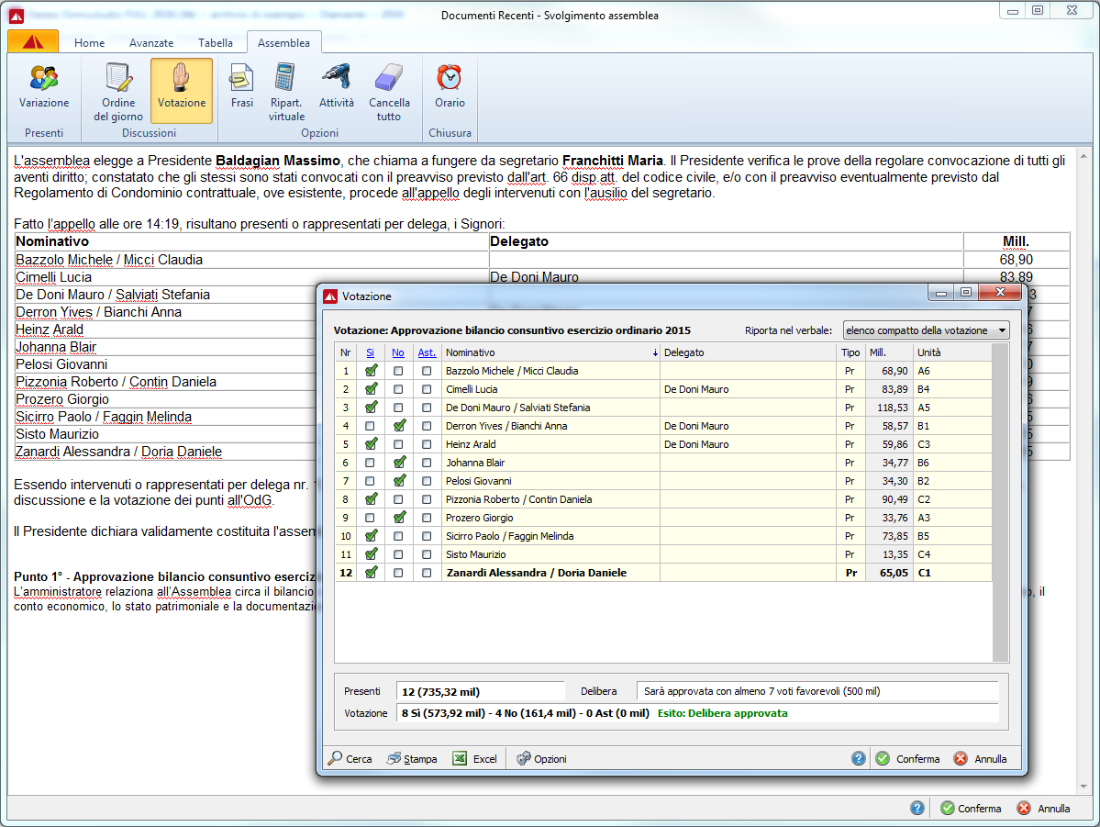Screen dimensions: 1100x827
Task: Maximize the Votazione dialog
Action: [966, 293]
